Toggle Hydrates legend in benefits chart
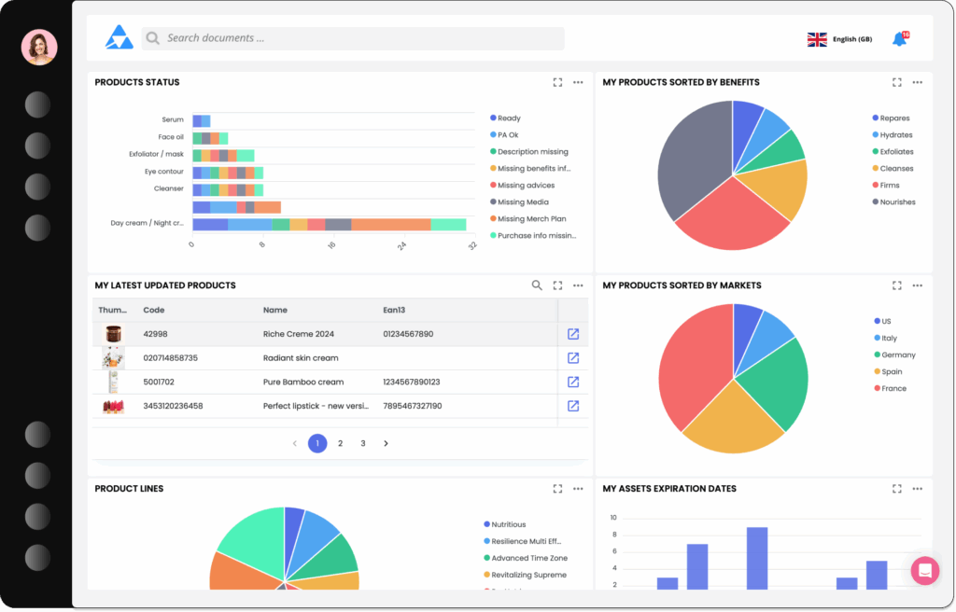956x612 pixels. [895, 135]
